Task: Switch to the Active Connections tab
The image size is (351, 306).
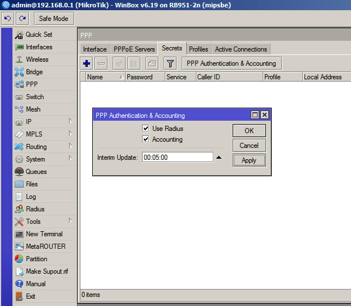Action: tap(241, 49)
